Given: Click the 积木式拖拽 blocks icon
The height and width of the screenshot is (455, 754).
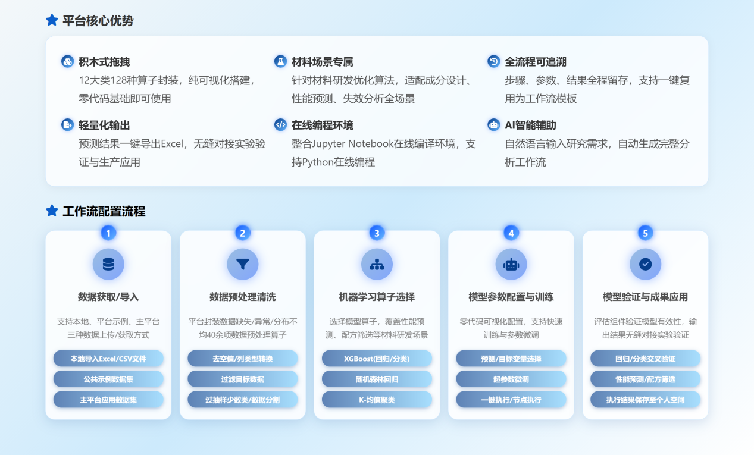Looking at the screenshot, I should click(x=67, y=61).
